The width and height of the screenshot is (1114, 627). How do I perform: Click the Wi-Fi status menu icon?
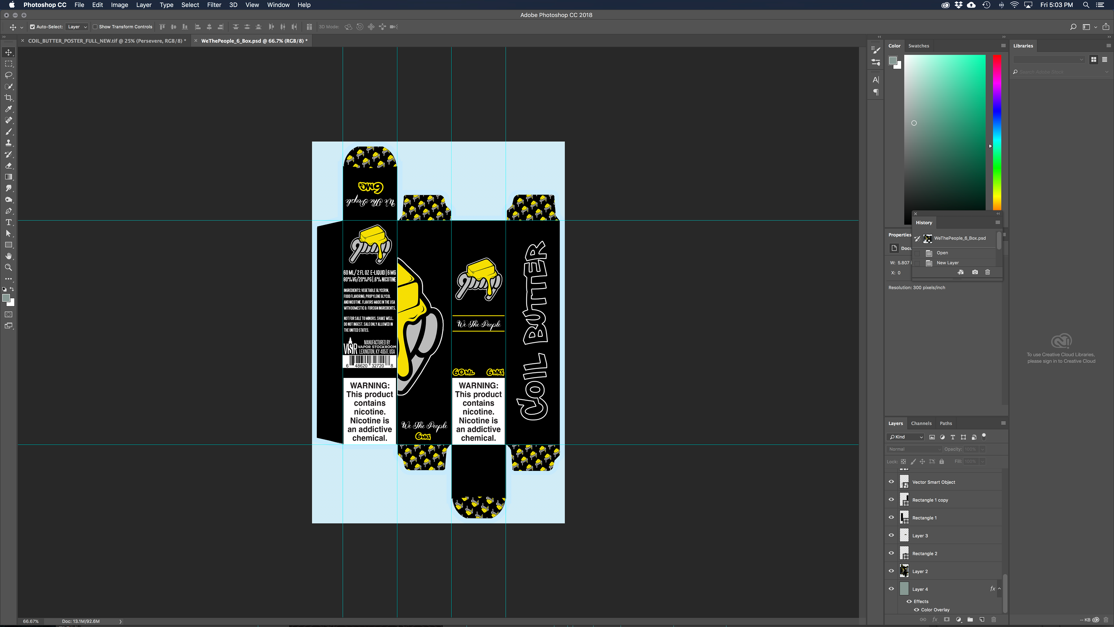[1014, 5]
